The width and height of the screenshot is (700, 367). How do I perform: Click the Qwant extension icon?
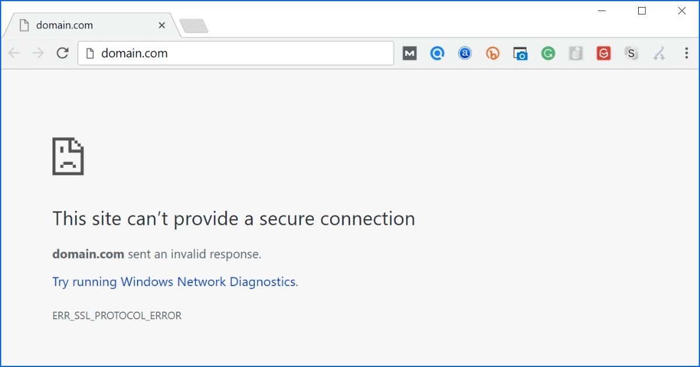437,53
